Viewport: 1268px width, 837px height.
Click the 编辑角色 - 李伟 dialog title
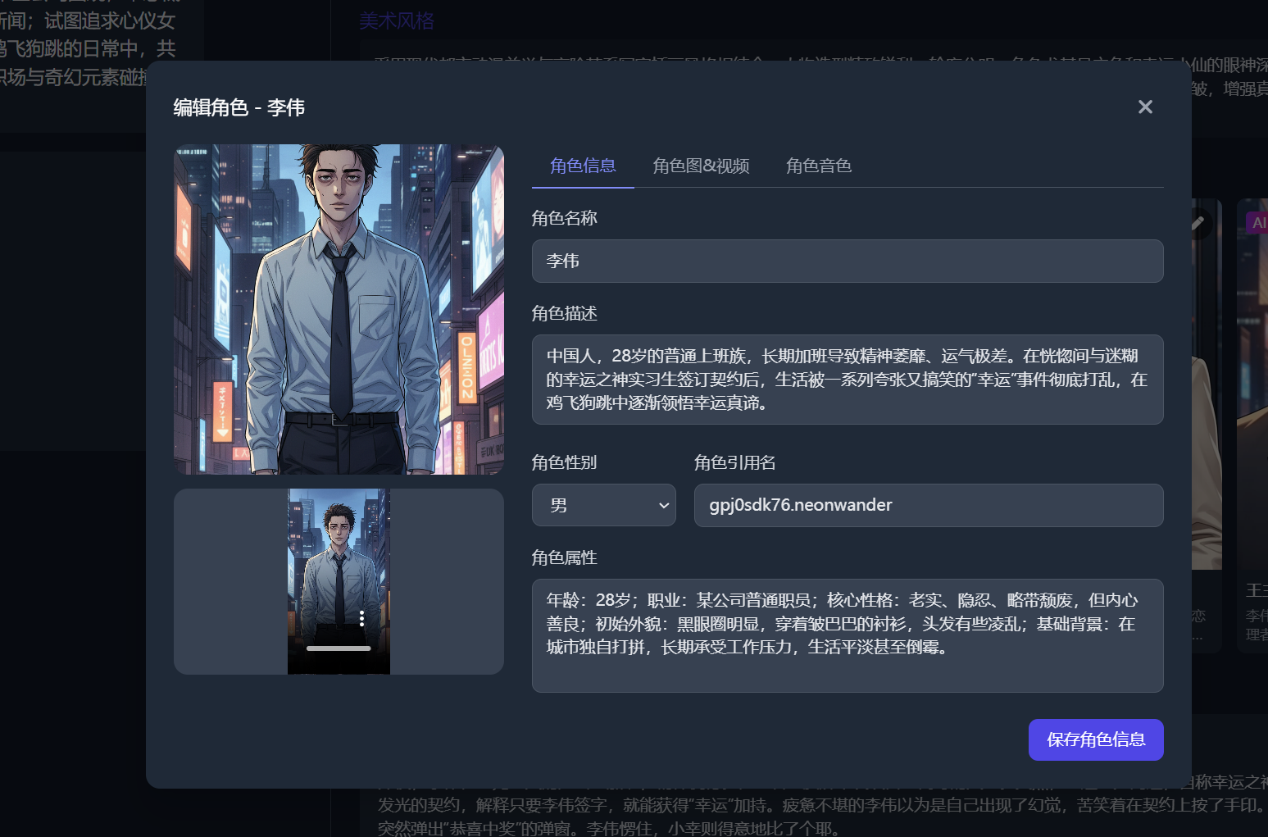click(238, 107)
